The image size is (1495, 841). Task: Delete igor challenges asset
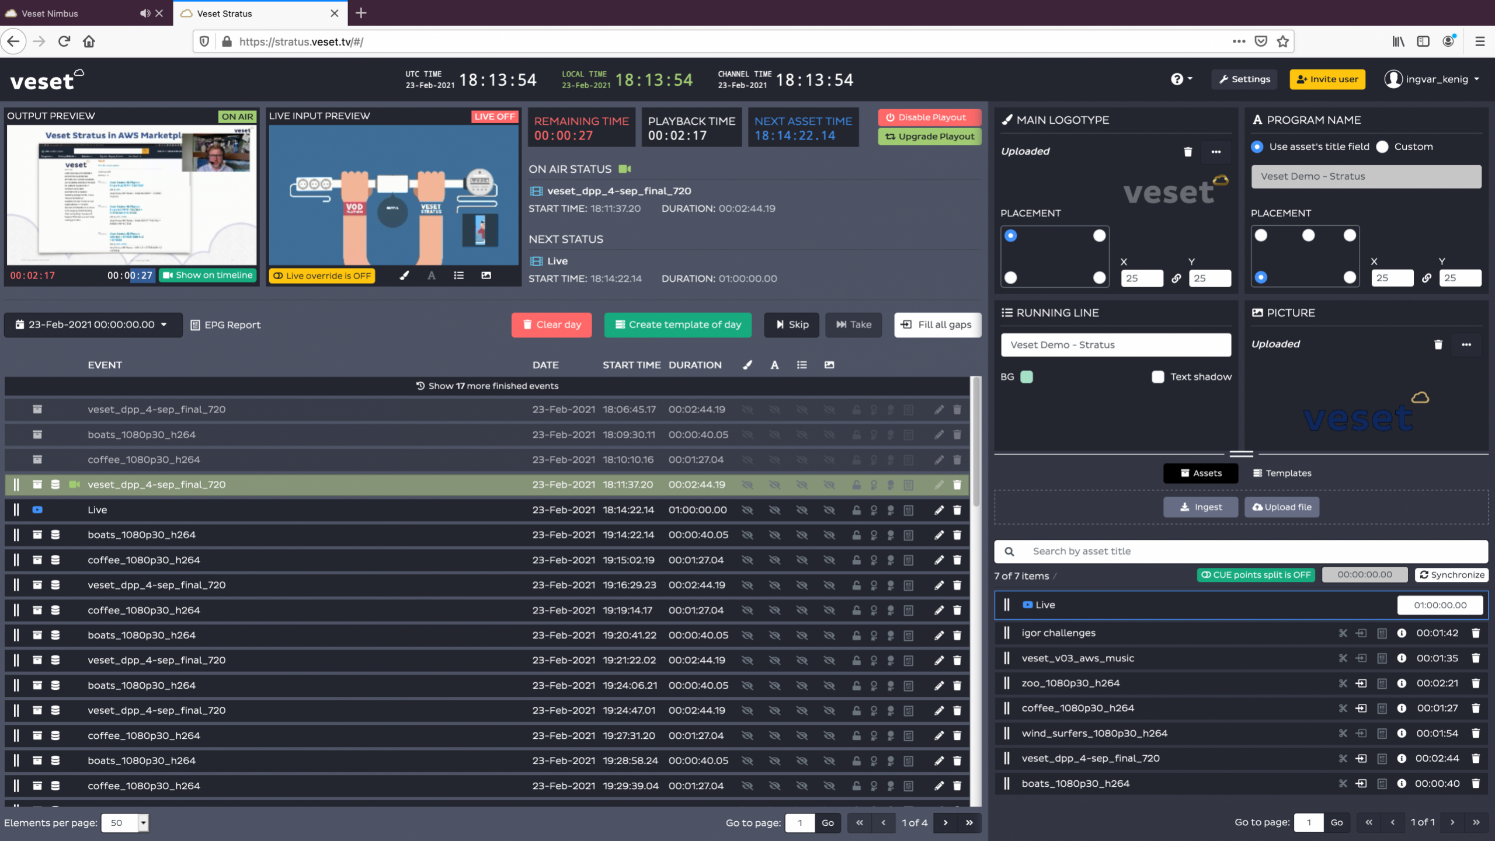click(x=1476, y=633)
